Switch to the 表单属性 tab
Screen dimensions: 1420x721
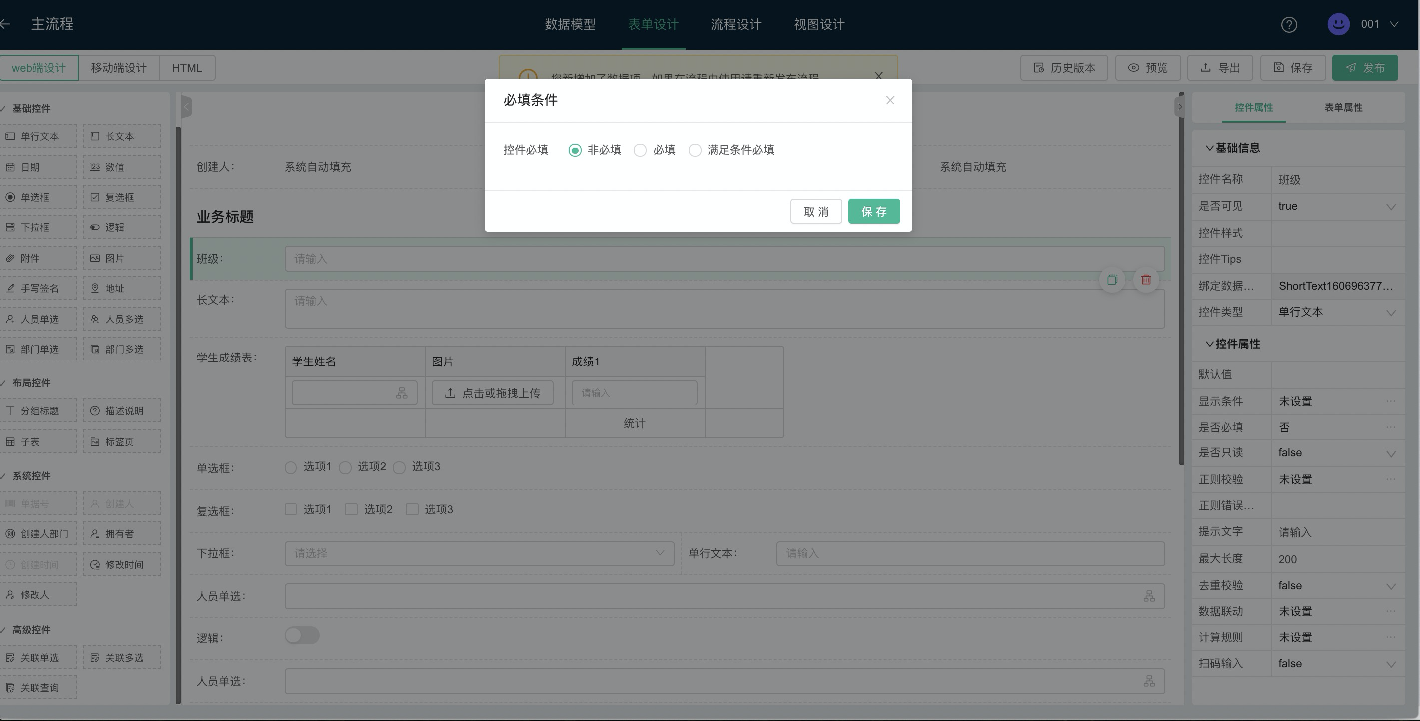click(1343, 107)
